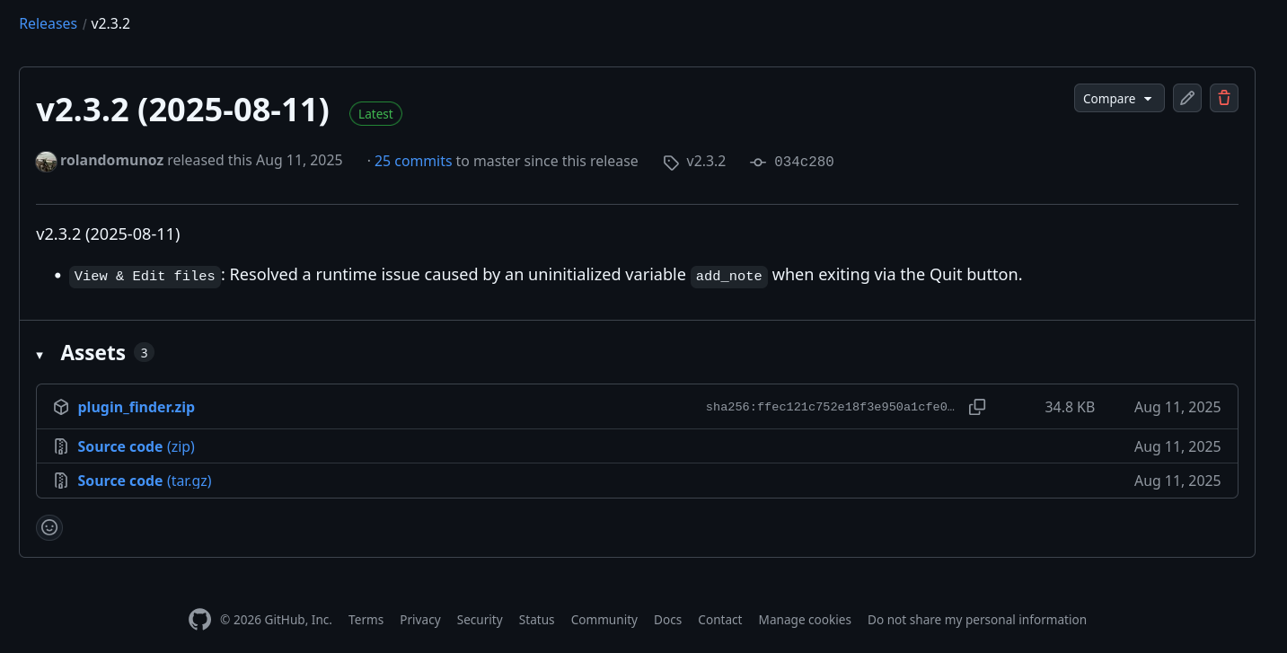Click the file icon beside Source code (tar.gz)

pos(61,481)
